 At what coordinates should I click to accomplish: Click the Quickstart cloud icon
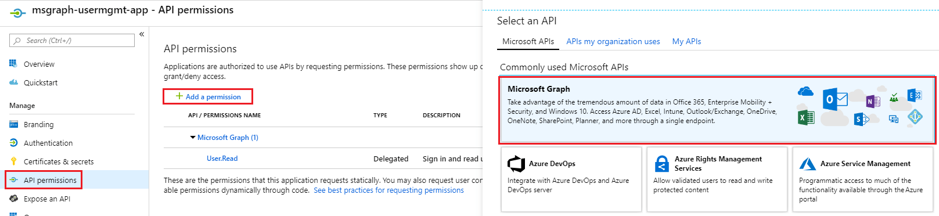[13, 82]
